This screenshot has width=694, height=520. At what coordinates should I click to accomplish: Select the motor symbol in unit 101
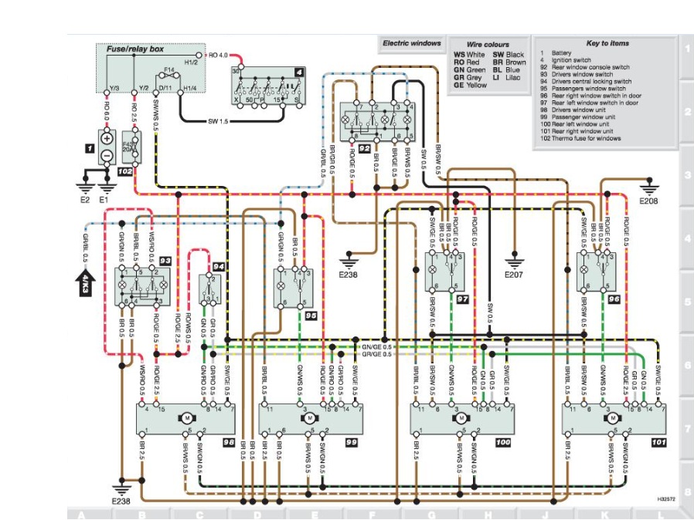[614, 417]
